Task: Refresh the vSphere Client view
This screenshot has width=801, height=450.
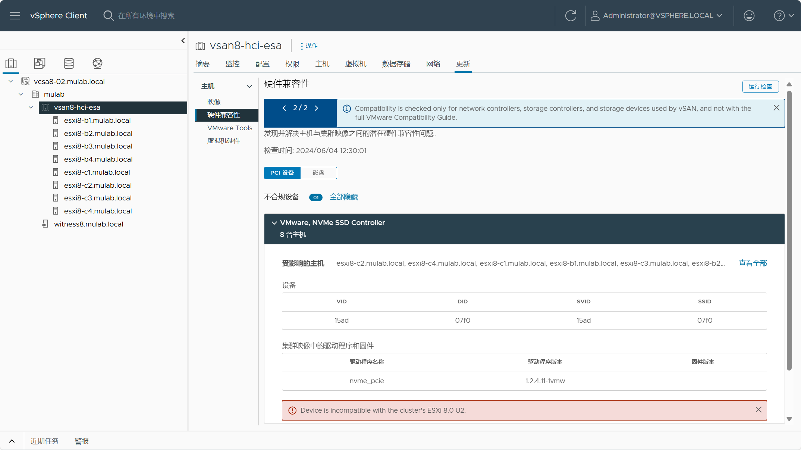Action: tap(571, 16)
